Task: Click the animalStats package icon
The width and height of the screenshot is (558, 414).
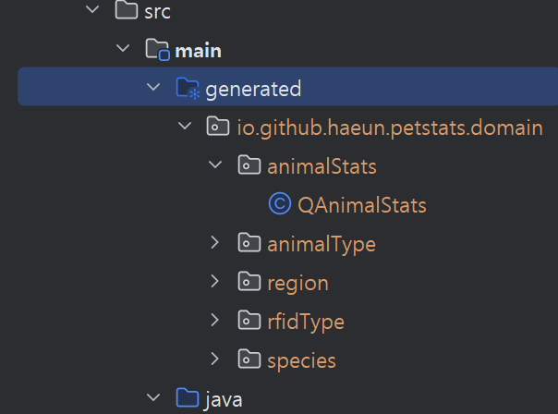Action: pos(249,165)
